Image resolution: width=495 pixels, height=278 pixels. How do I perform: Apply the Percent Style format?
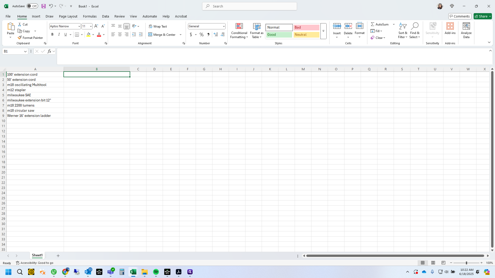click(202, 34)
